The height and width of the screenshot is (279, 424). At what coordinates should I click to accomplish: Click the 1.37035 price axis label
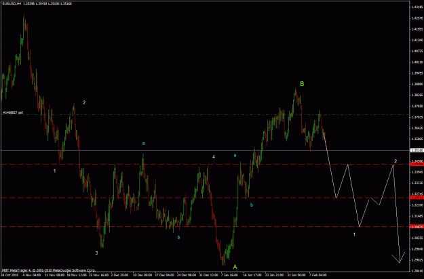pos(417,117)
